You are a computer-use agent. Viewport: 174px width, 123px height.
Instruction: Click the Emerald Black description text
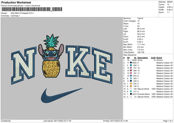[x=144, y=94]
